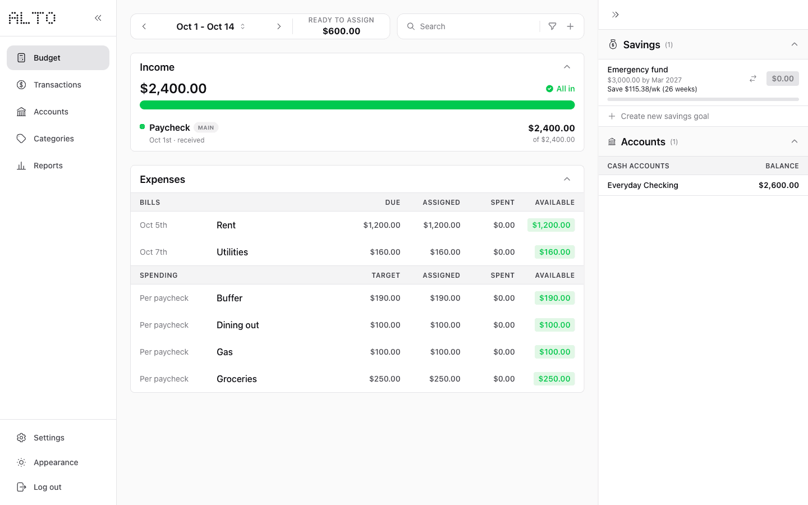Open Appearance in the sidebar
The image size is (808, 505).
pyautogui.click(x=58, y=462)
